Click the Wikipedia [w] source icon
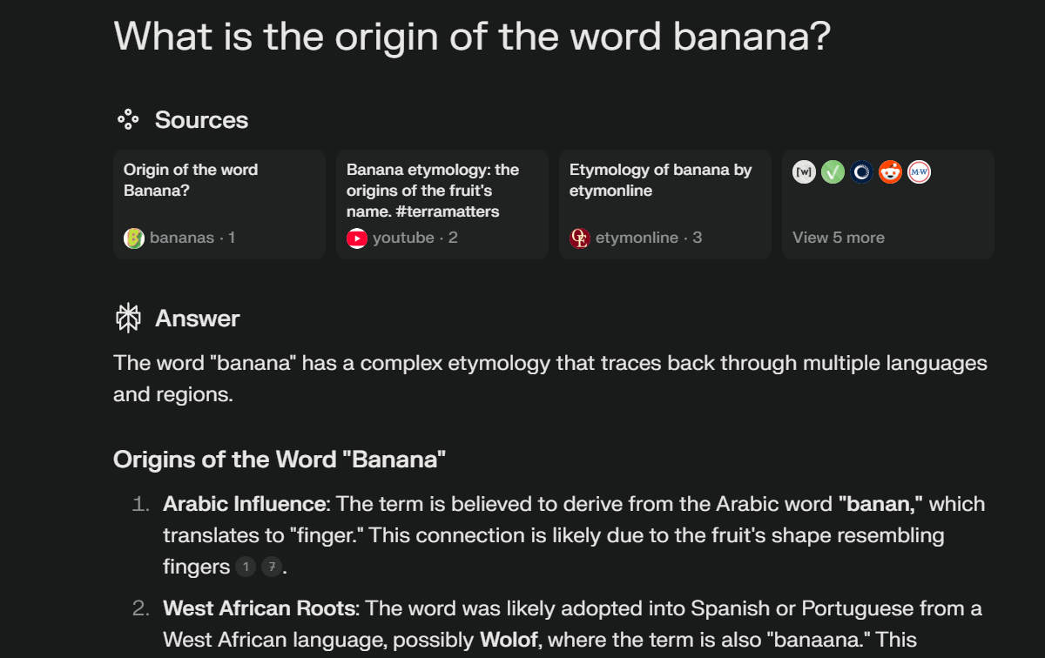Image resolution: width=1045 pixels, height=658 pixels. coord(804,172)
